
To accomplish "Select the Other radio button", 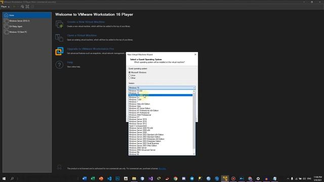I will 130,78.
